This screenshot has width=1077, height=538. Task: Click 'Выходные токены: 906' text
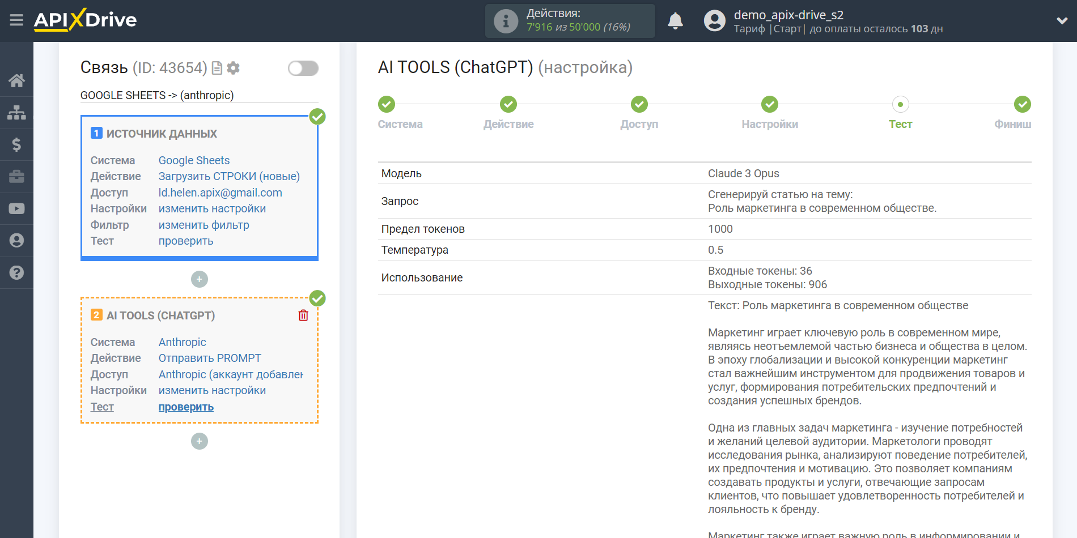(x=767, y=284)
